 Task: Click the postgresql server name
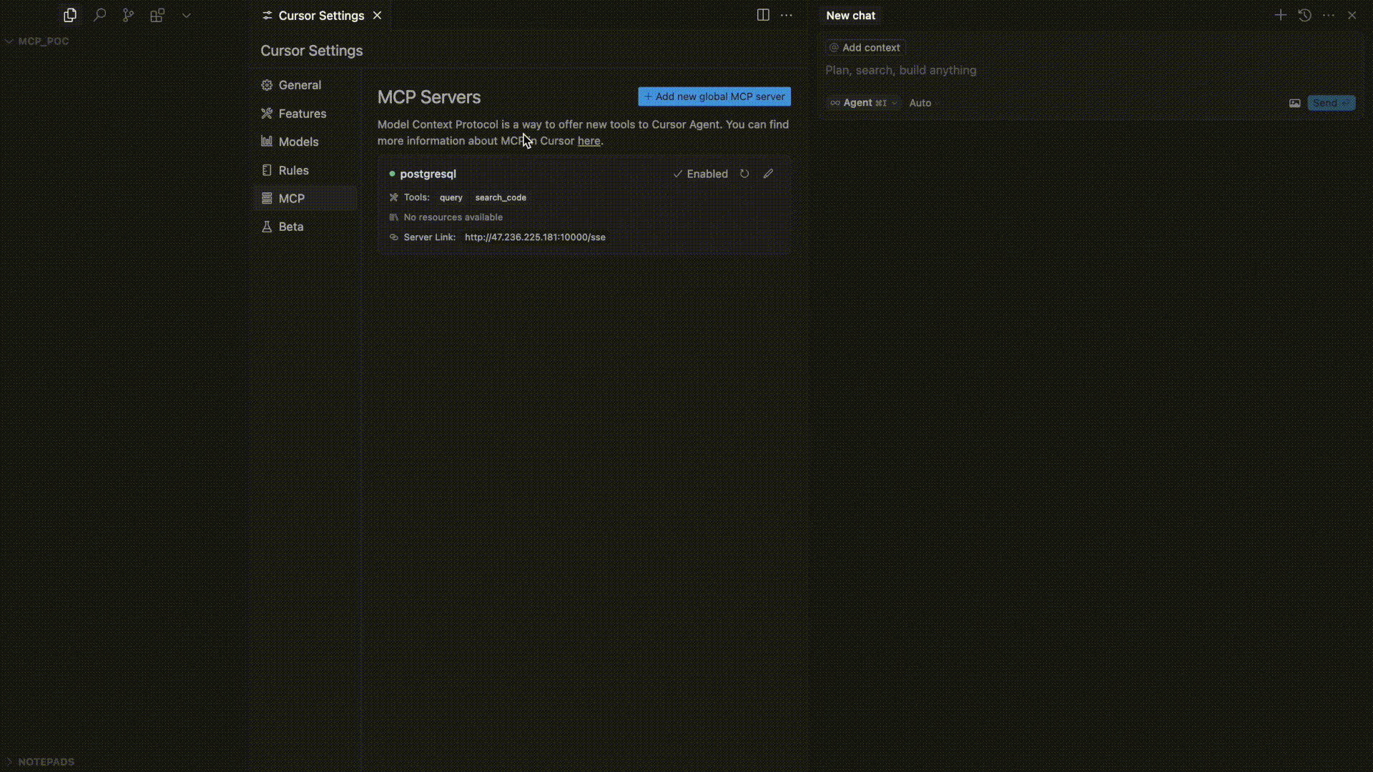point(428,174)
